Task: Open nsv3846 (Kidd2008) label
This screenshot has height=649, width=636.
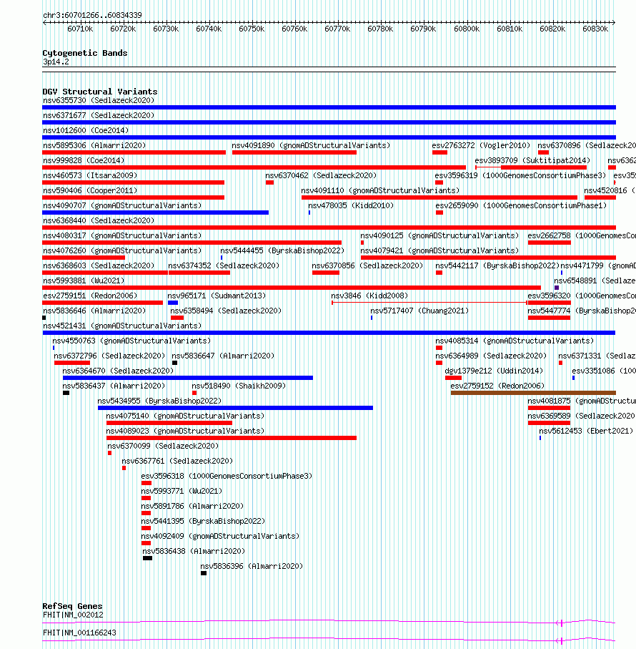Action: [369, 296]
